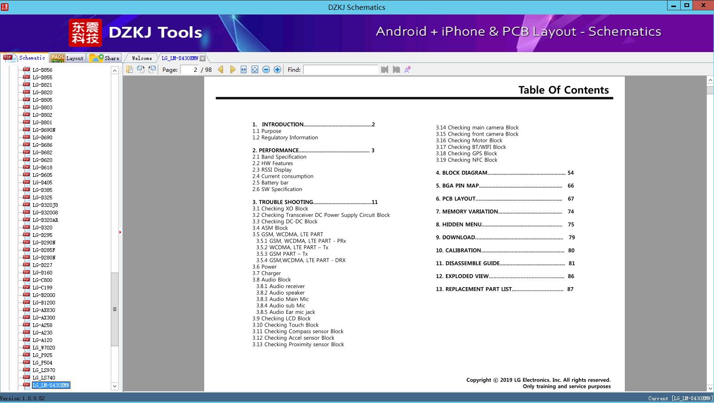Viewport: 714px width, 403px height.
Task: Click the find previous icon
Action: 385,69
